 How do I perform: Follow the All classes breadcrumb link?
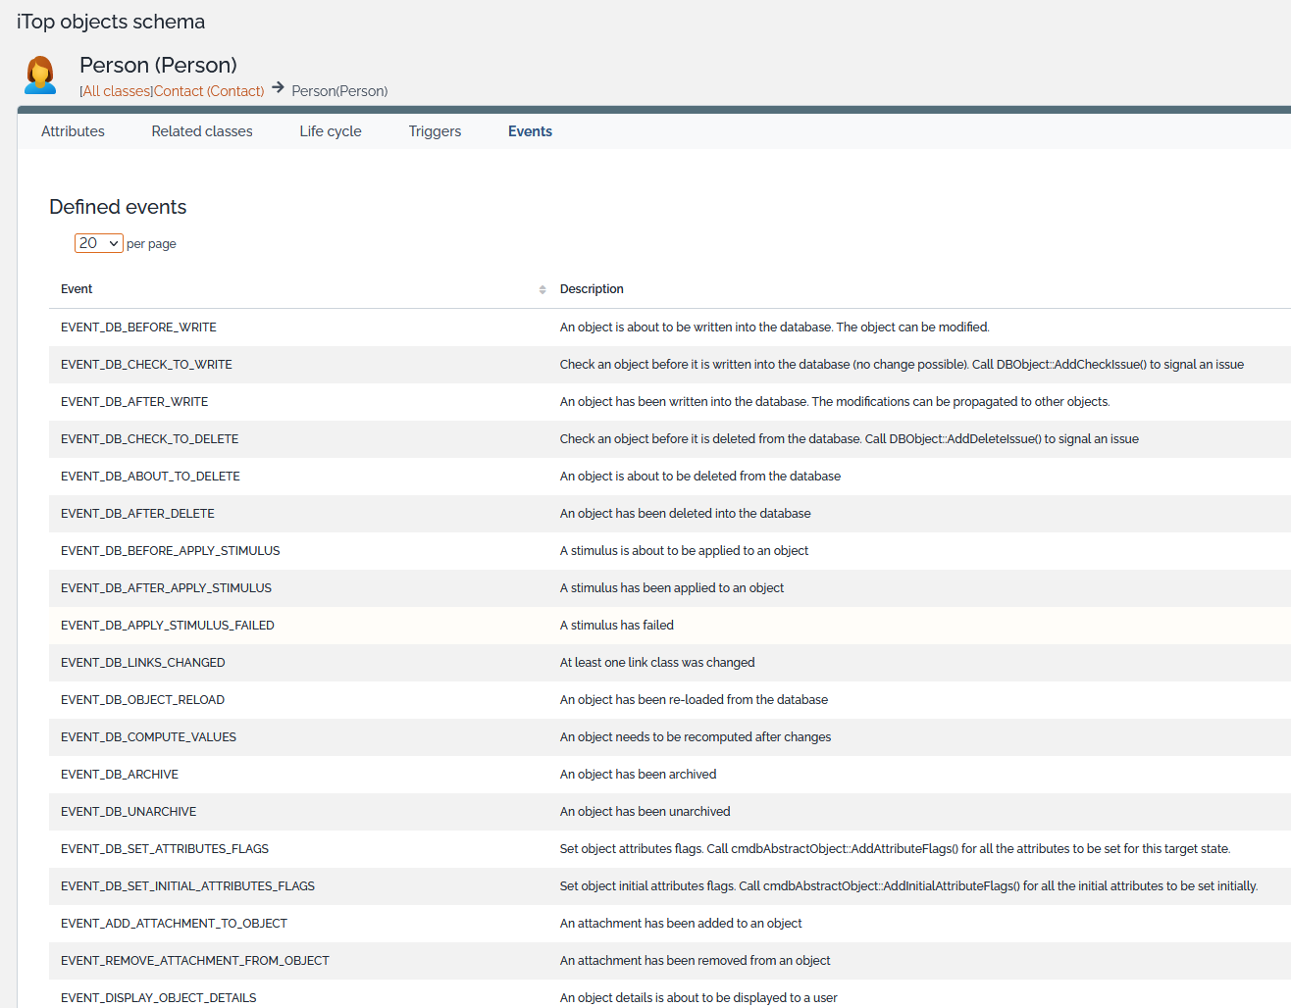117,91
